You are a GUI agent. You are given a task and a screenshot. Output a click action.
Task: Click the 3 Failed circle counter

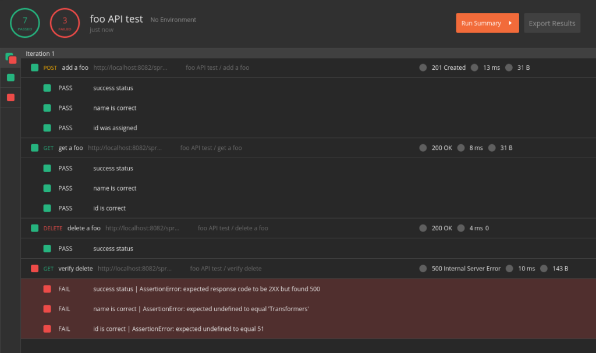[x=65, y=23]
